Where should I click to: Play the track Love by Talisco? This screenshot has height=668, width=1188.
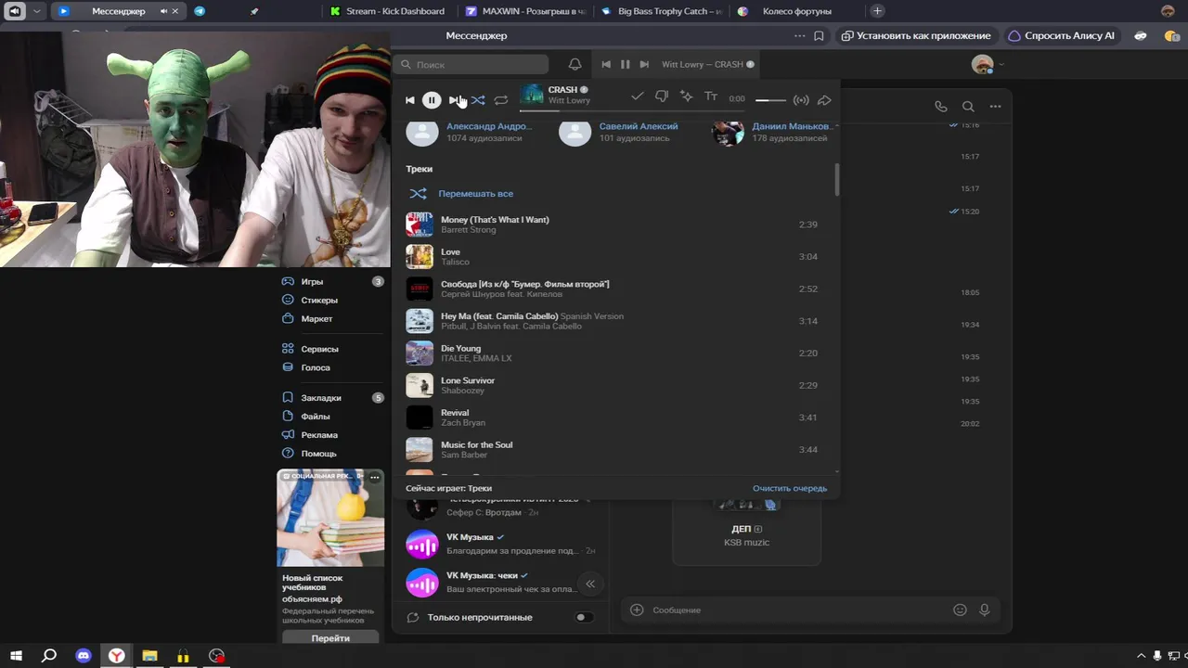coord(613,257)
